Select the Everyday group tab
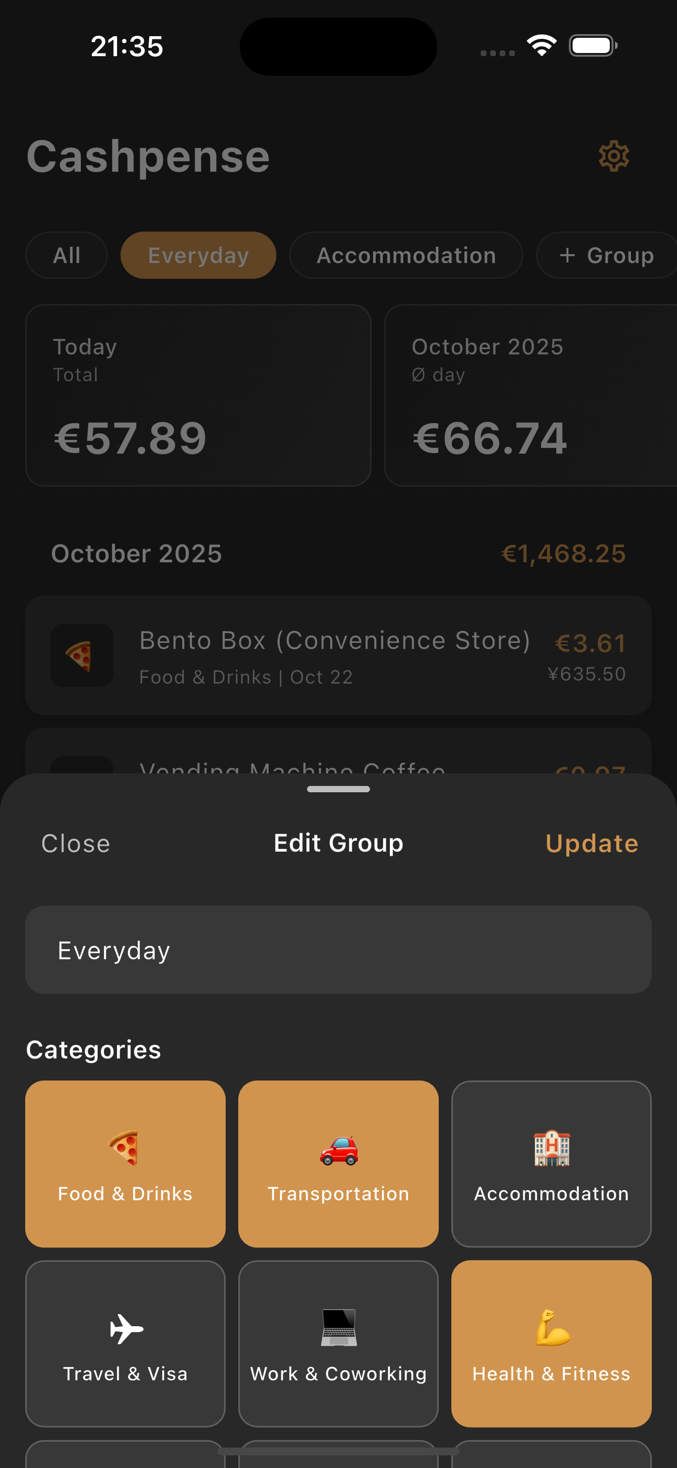The image size is (677, 1468). [198, 255]
